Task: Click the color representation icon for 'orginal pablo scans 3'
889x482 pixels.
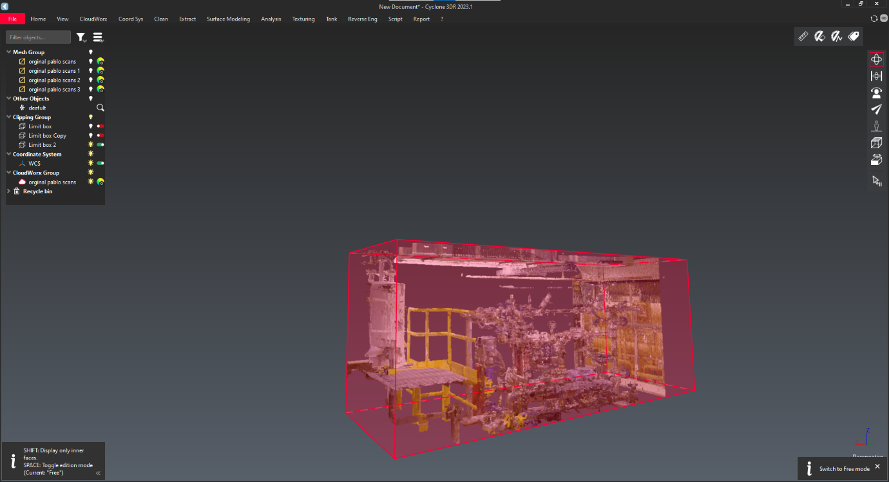Action: tap(100, 90)
